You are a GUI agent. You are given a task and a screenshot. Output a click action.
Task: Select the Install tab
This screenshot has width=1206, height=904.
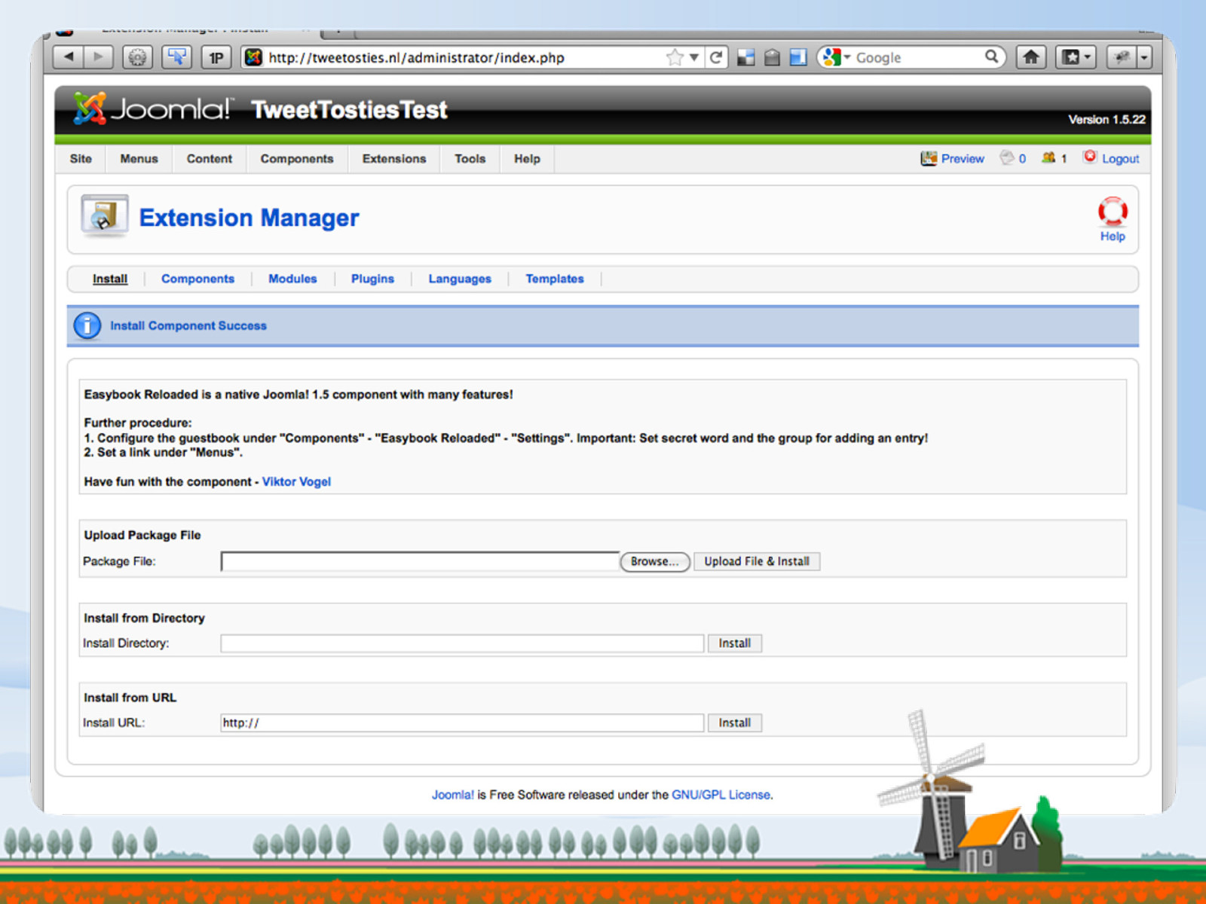point(110,279)
